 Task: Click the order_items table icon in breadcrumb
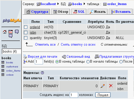point(105,4)
